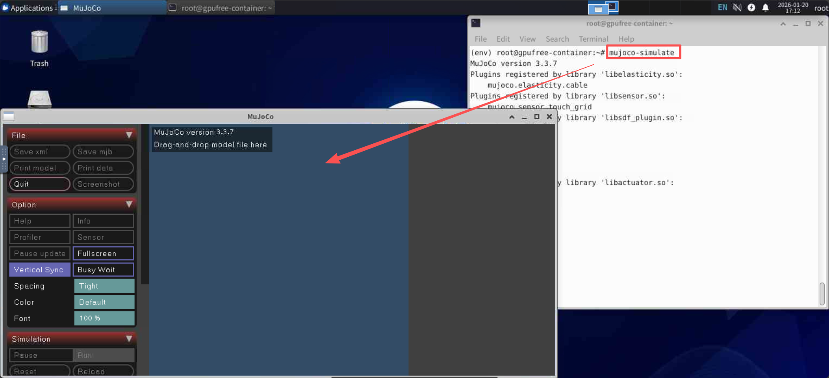Open the notification bell icon
Screen dimensions: 829x378
(766, 8)
